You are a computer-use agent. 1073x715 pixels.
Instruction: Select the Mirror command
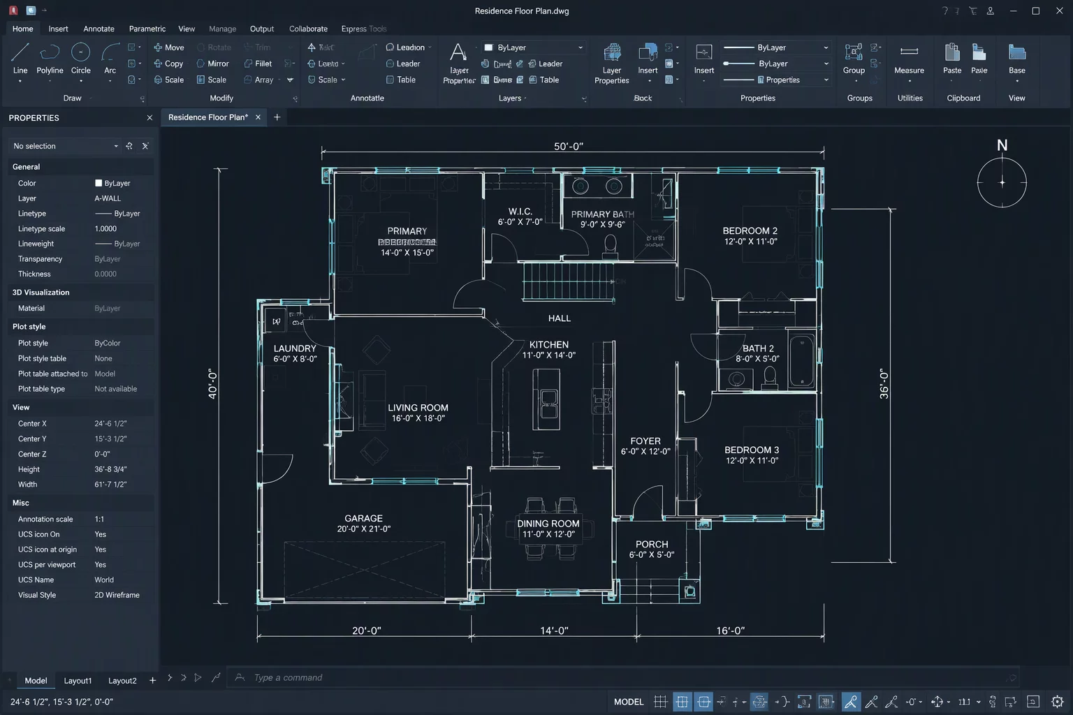[x=212, y=64]
